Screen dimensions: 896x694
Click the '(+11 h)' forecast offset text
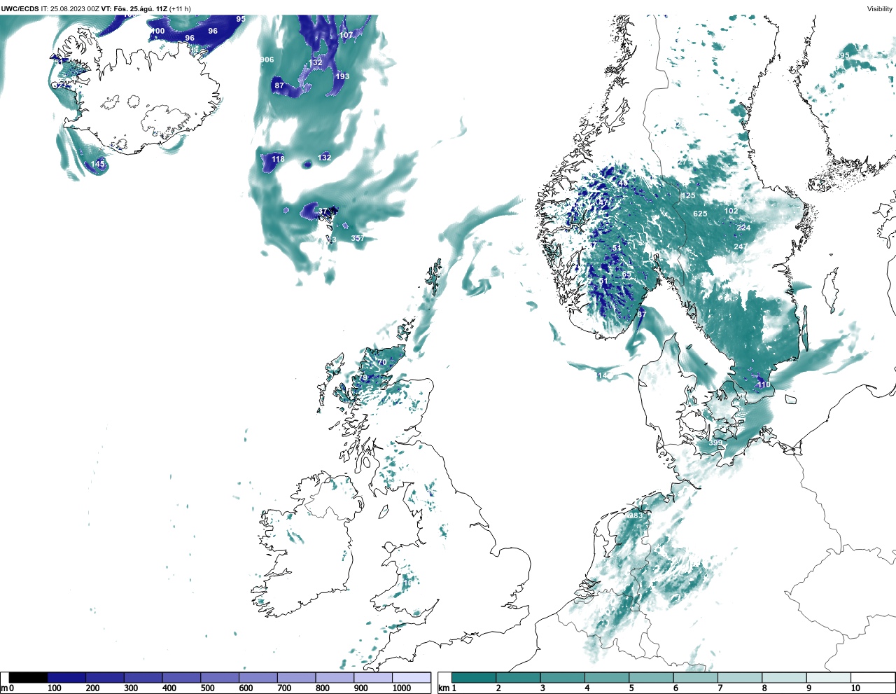pos(180,9)
